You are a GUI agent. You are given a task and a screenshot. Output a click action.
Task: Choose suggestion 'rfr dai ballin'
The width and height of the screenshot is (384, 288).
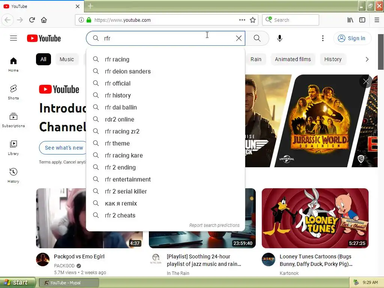[165, 107]
